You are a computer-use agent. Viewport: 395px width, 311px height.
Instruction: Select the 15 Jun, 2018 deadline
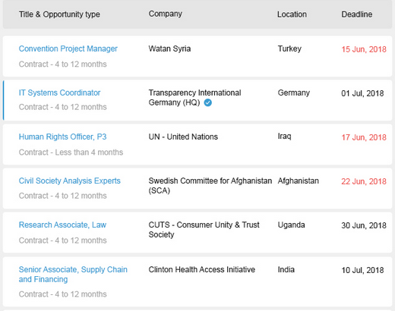click(364, 49)
